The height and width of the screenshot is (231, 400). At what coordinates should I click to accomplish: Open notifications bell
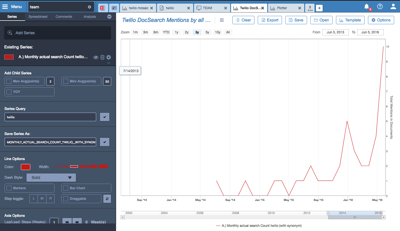(x=367, y=6)
